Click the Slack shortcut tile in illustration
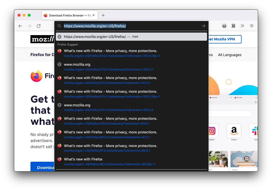Screen dimensions: 272x190 pos(254,131)
